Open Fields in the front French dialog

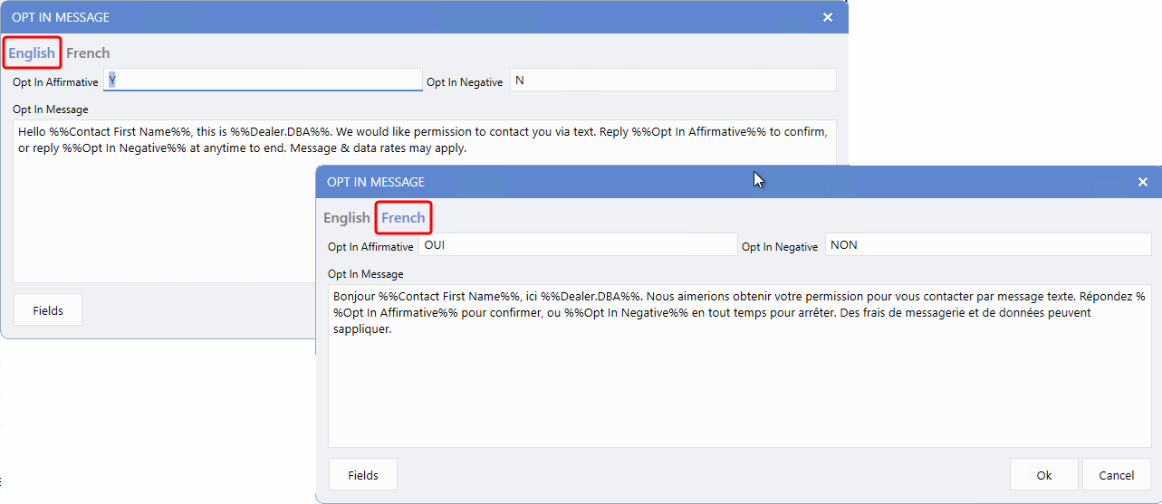363,475
